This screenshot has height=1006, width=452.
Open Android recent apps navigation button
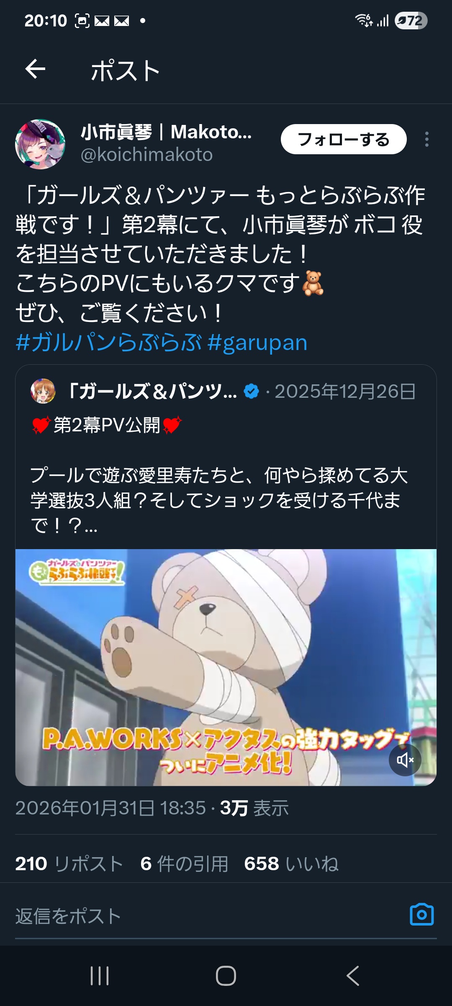(x=100, y=976)
